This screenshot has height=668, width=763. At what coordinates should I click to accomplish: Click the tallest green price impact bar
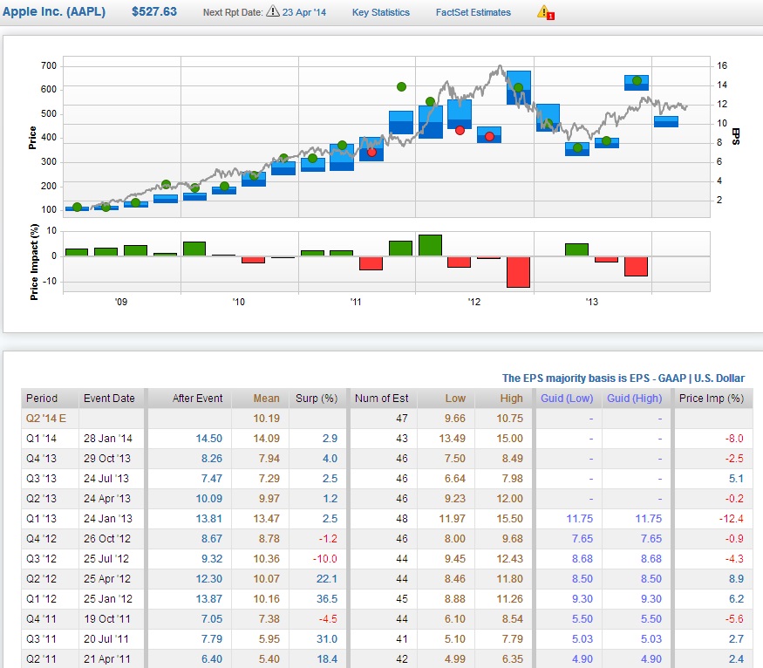430,245
